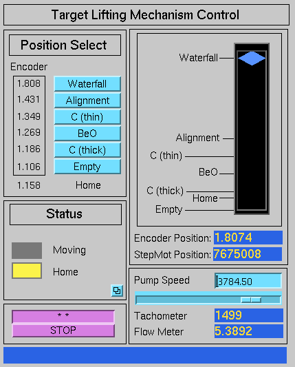Click the Encoder Position readout 1.8074
This screenshot has height=367, width=295.
[248, 238]
